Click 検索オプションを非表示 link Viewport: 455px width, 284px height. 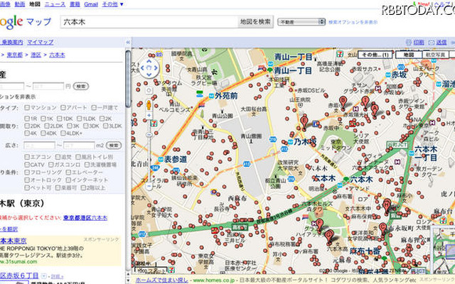(x=353, y=22)
